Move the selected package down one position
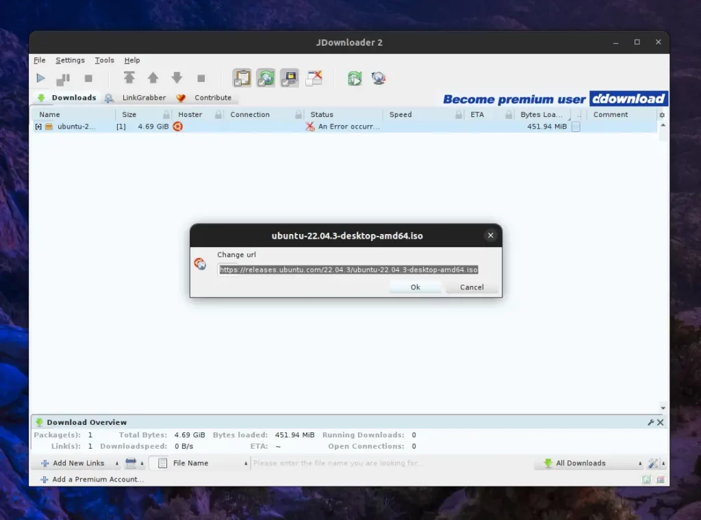Viewport: 701px width, 520px height. 177,78
